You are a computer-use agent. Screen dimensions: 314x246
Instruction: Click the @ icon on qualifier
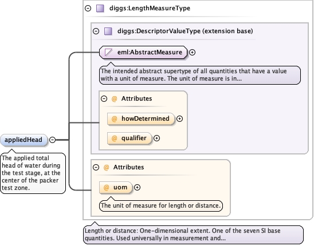coord(114,138)
